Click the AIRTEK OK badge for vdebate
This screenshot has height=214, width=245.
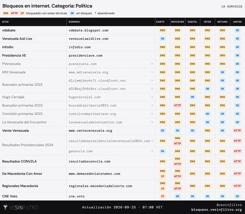tap(237, 30)
